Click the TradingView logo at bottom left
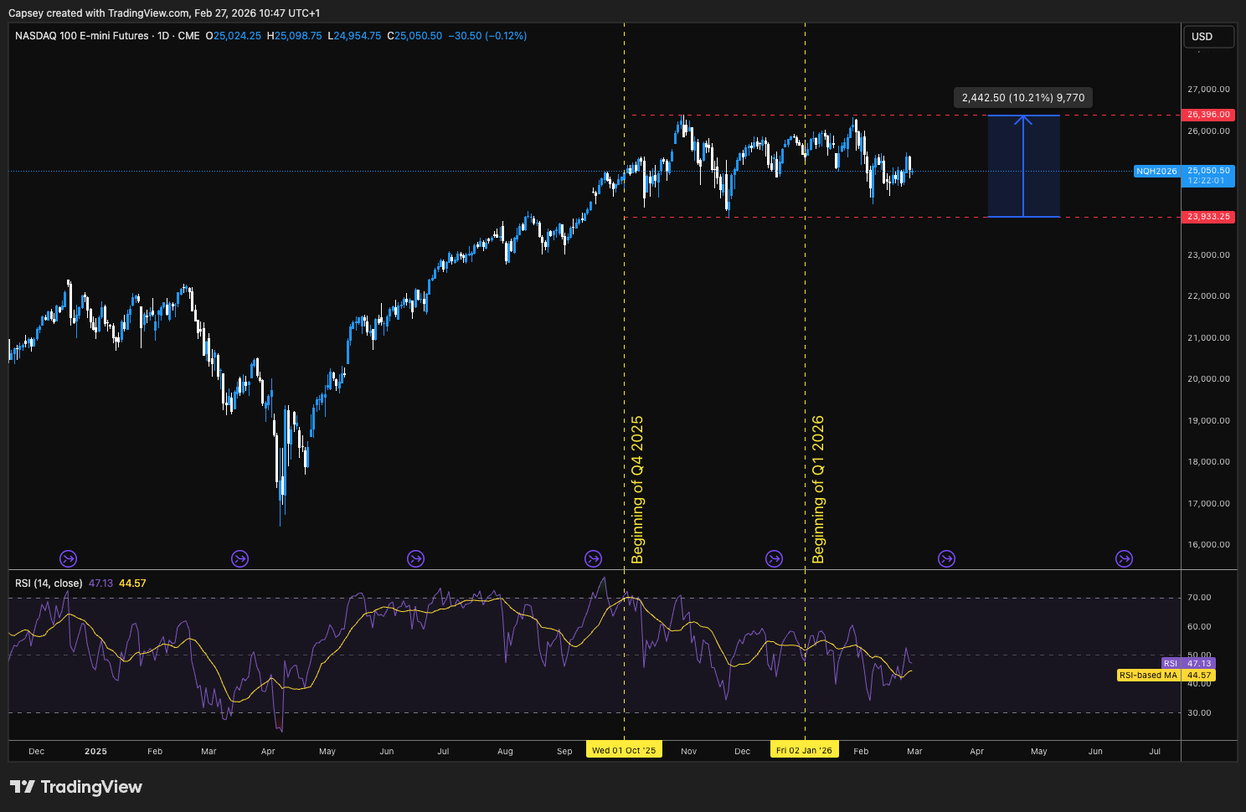 click(x=75, y=787)
